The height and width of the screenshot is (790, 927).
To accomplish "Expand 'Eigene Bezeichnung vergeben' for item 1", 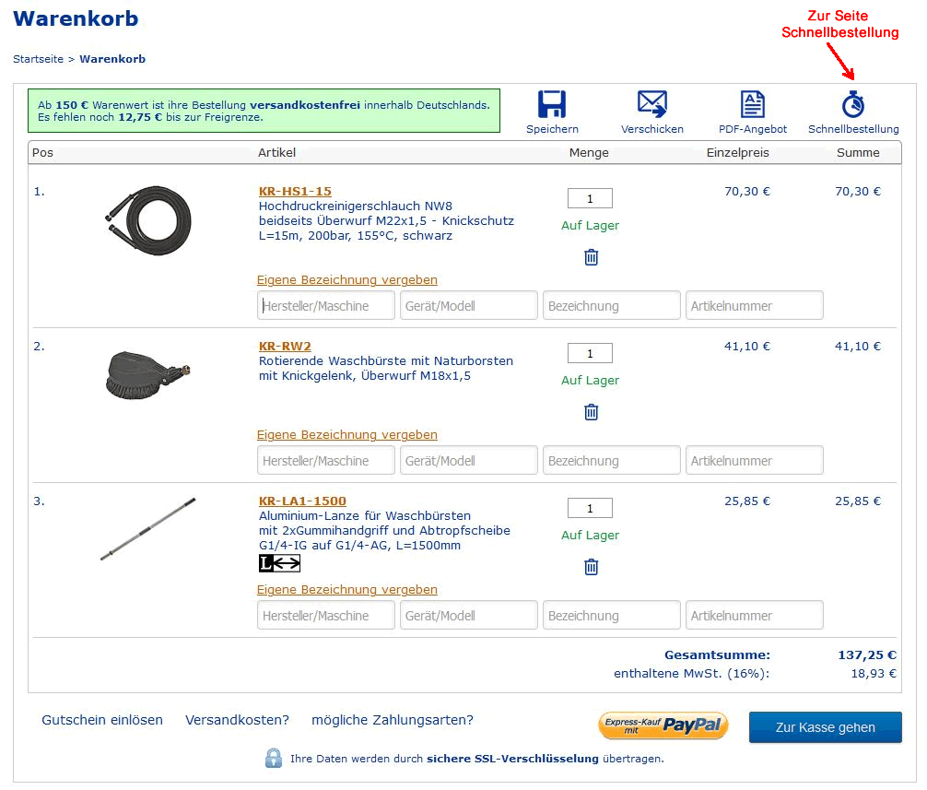I will pyautogui.click(x=346, y=279).
